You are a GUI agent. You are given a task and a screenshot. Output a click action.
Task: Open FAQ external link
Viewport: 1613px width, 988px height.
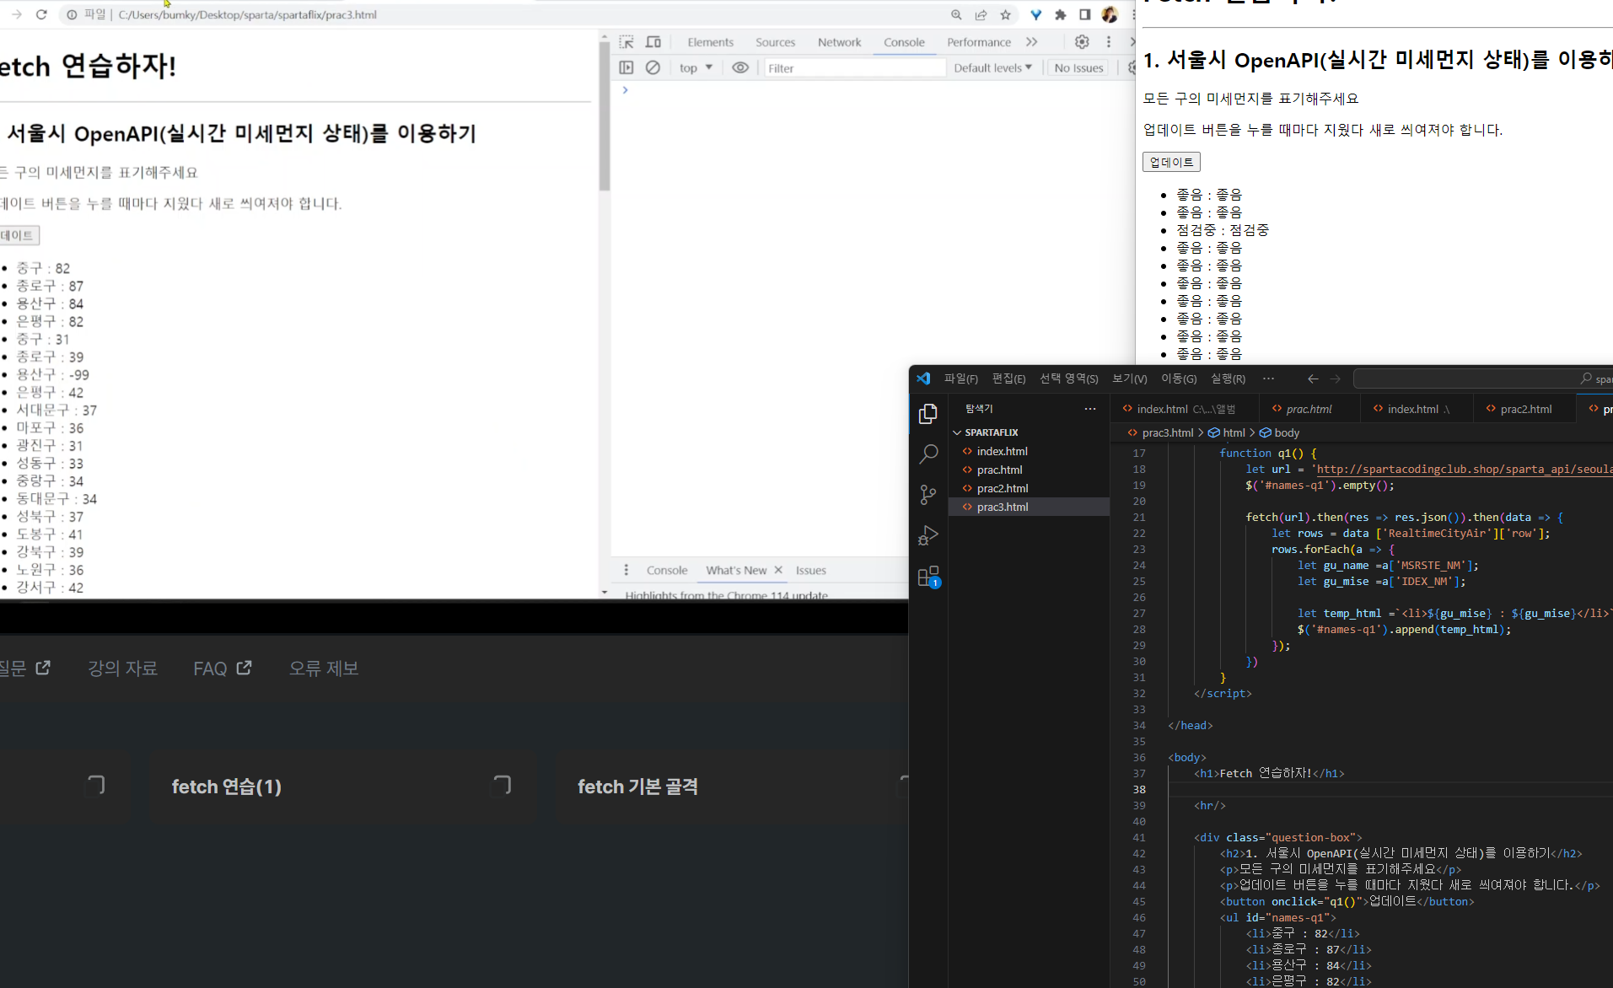click(x=222, y=668)
